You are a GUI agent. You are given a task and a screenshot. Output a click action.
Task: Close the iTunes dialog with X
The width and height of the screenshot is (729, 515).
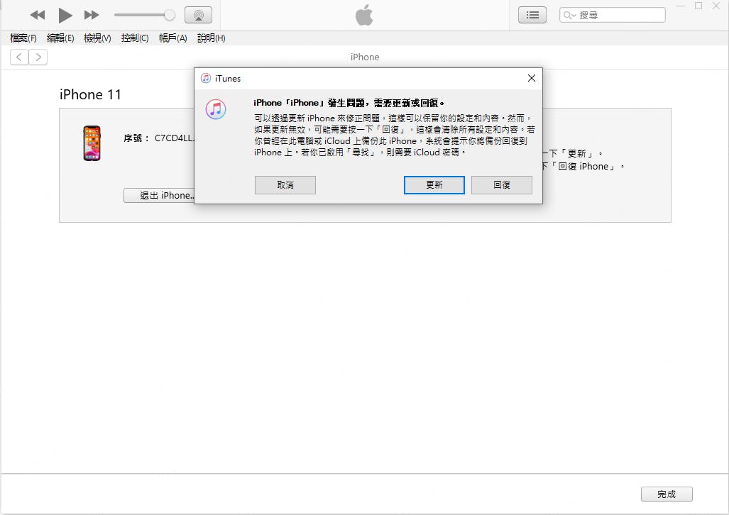(x=532, y=78)
